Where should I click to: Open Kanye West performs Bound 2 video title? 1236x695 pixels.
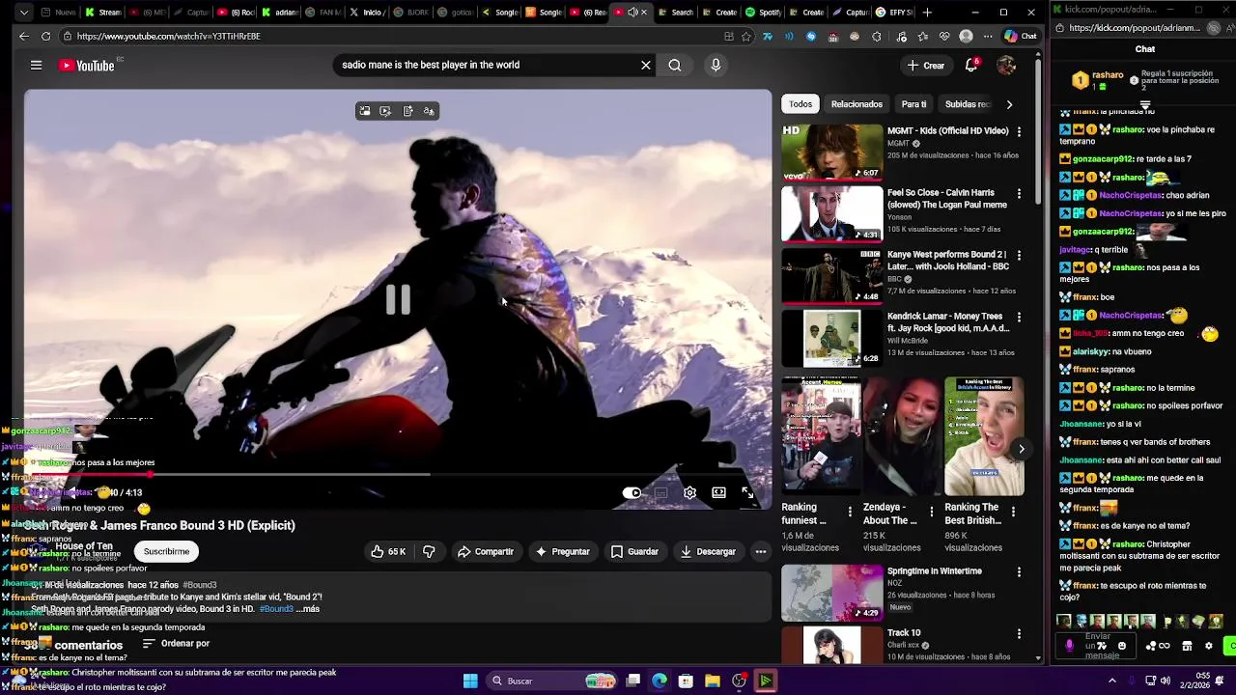coord(947,261)
